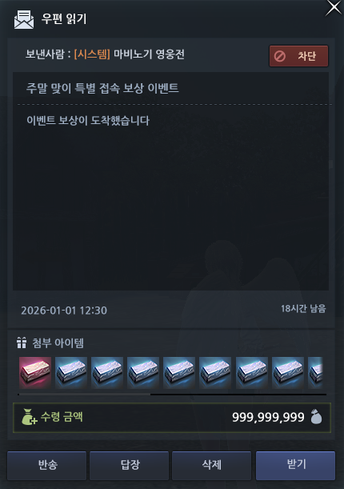Select the fourth attached item box
344x489 pixels.
coord(143,373)
